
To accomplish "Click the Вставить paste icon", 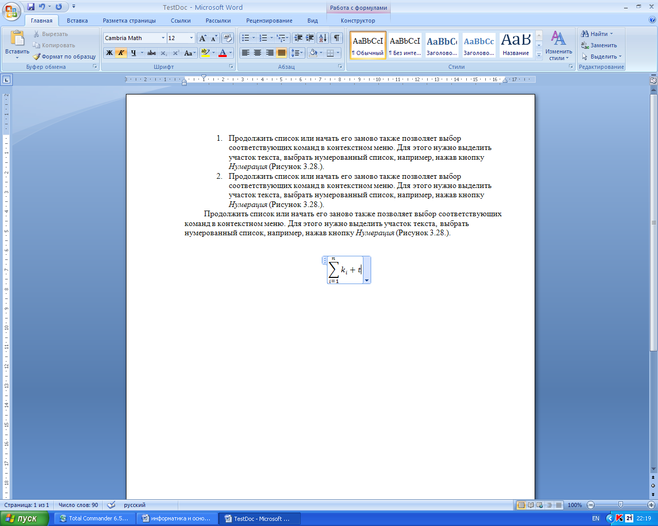I will pos(17,39).
